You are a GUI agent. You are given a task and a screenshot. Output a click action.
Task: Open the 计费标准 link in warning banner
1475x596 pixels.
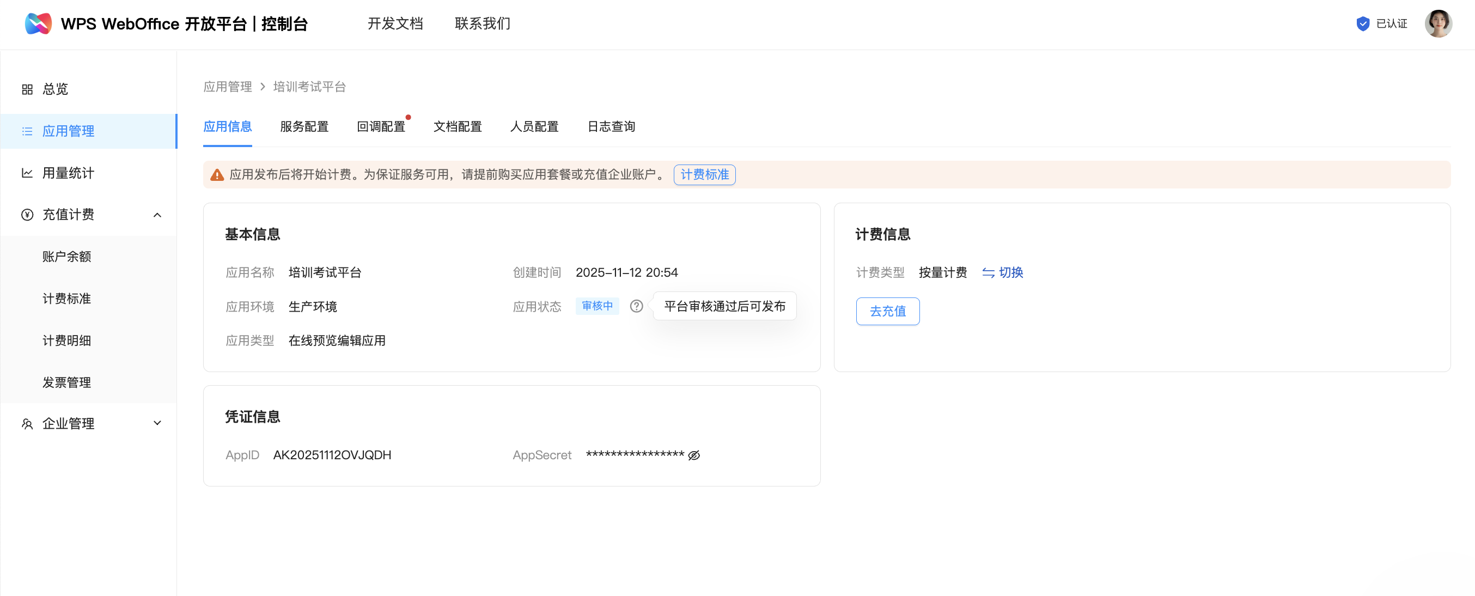coord(704,175)
